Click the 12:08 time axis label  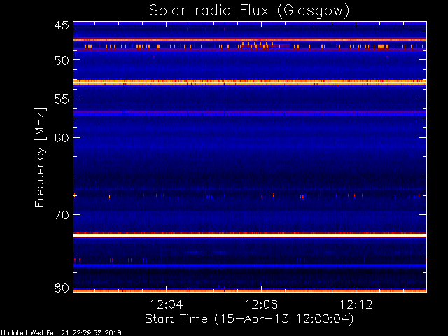(x=261, y=304)
